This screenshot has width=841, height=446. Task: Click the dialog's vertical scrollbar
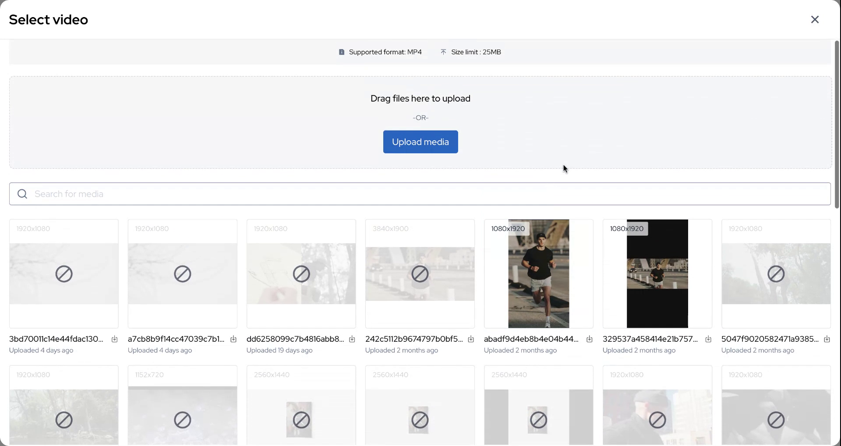[x=837, y=125]
